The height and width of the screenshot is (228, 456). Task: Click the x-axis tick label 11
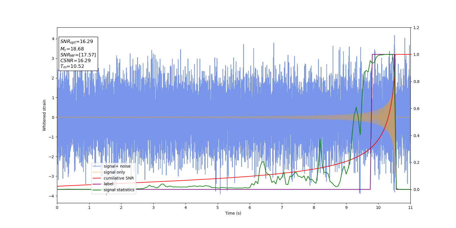pos(410,207)
